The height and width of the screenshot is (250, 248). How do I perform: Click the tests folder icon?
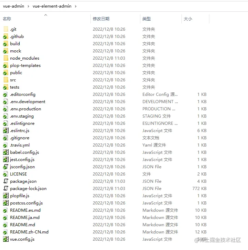click(x=6, y=87)
